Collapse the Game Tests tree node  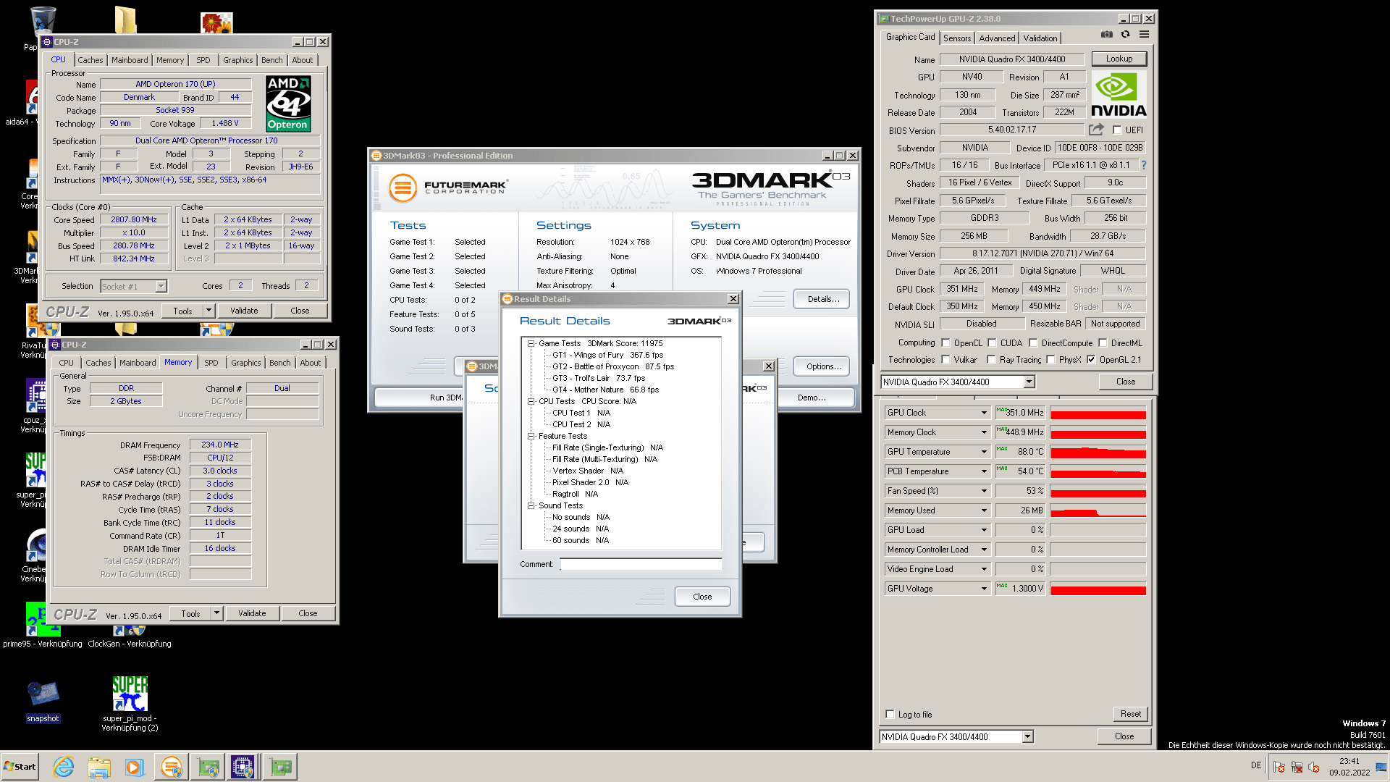point(531,344)
